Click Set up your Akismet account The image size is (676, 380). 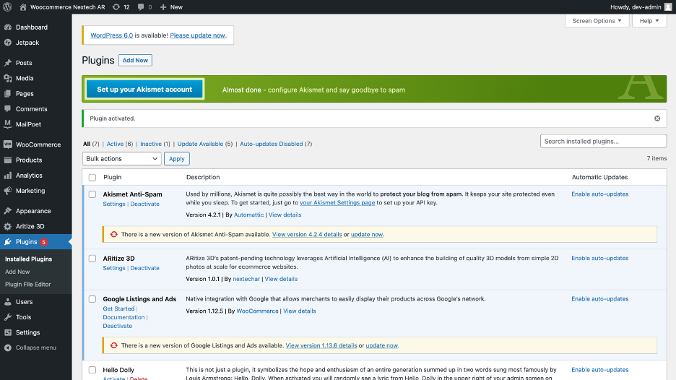pyautogui.click(x=144, y=90)
